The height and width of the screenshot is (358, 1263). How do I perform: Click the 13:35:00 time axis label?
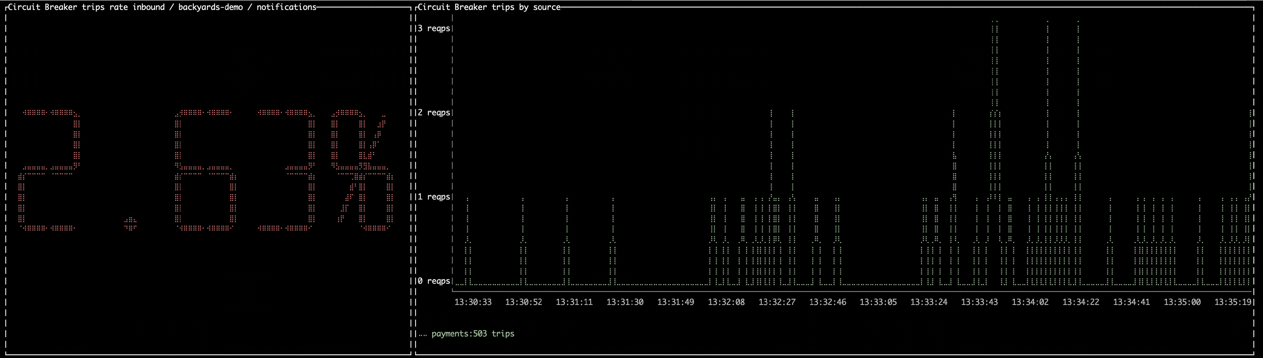[1182, 302]
